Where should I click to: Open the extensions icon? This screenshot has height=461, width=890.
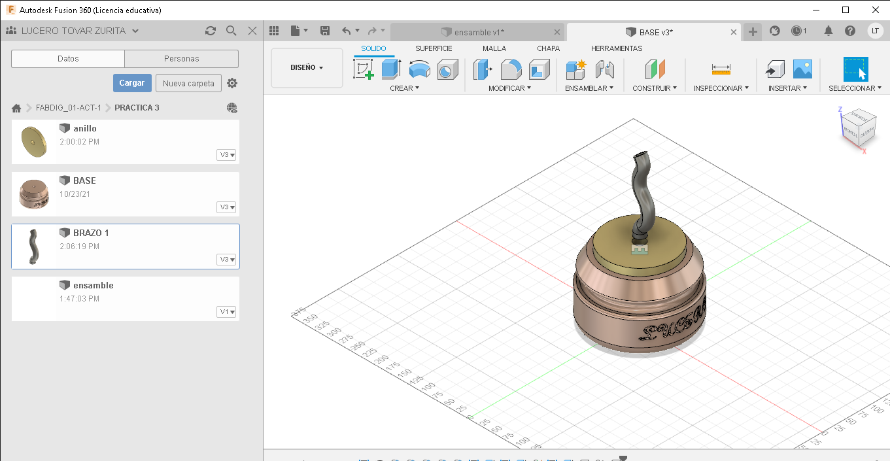coord(774,31)
